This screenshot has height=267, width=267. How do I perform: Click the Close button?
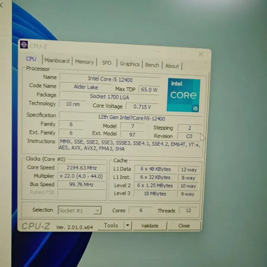(x=184, y=226)
